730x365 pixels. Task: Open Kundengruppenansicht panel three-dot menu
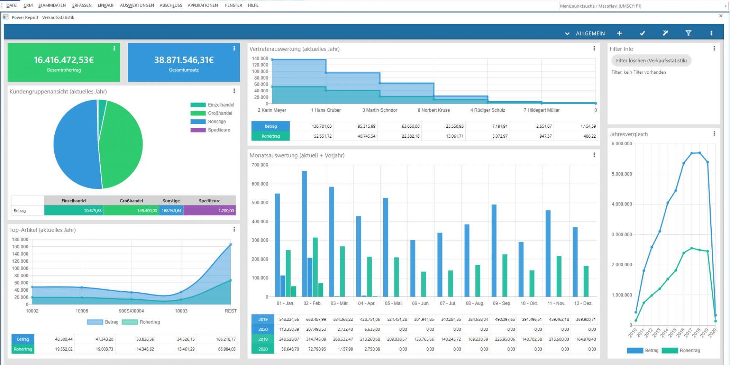coord(234,91)
